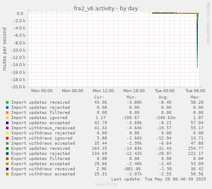Click the 222.17 maximum value
Screen dimensions: 212x189
(x=196, y=154)
